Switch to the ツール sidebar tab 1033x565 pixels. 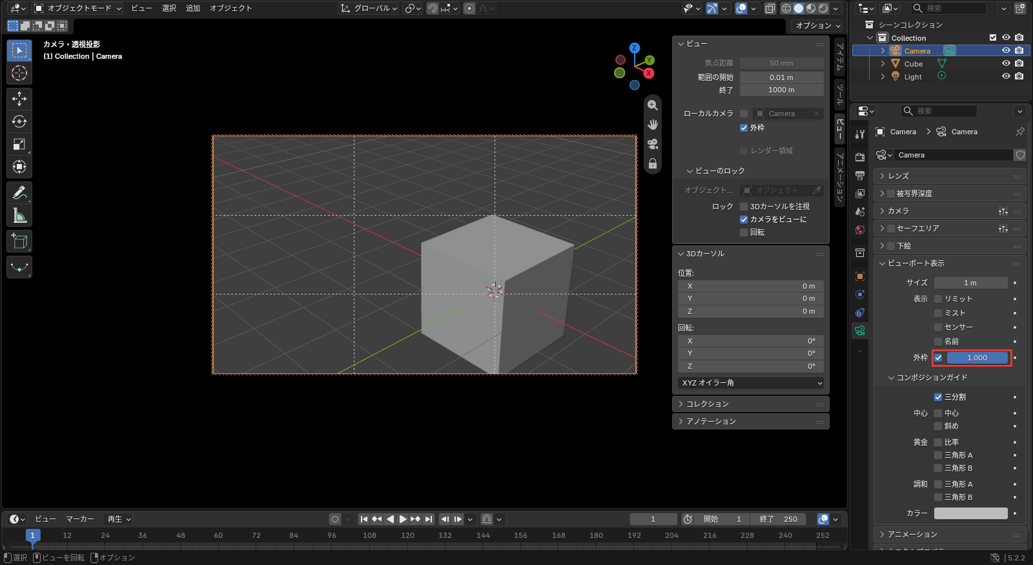click(x=840, y=94)
